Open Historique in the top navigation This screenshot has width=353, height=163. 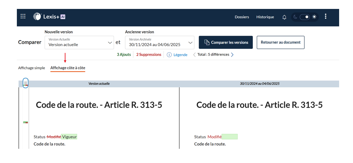(265, 17)
